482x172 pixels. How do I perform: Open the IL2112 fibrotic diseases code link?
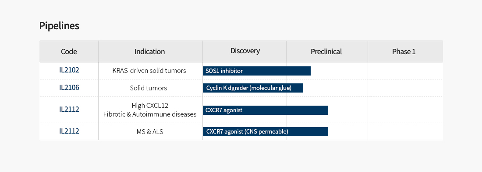click(69, 109)
